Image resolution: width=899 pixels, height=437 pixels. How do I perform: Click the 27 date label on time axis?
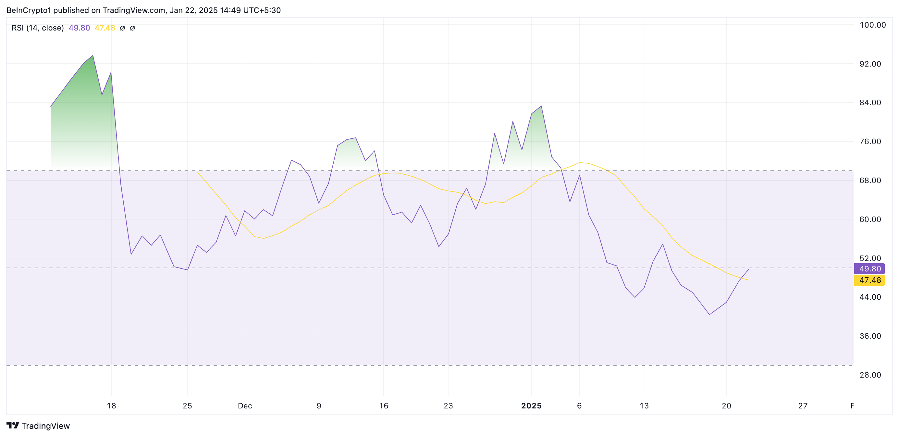(x=803, y=406)
